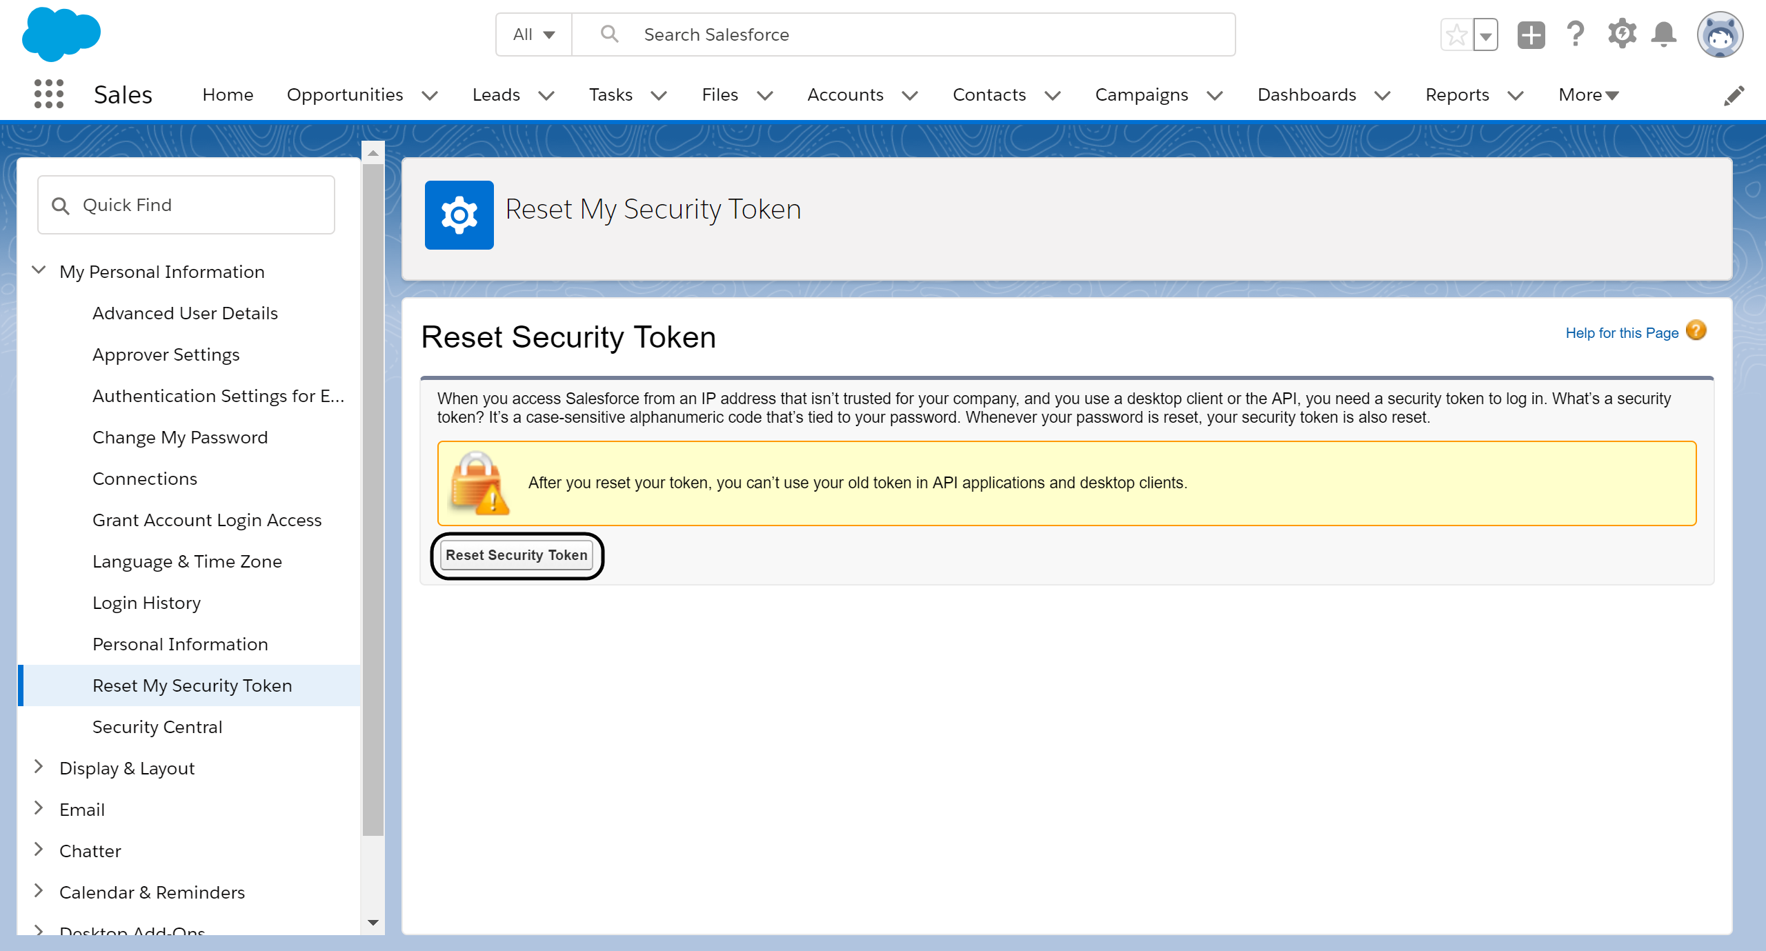Click the magnifier icon in Quick Find

coord(61,206)
